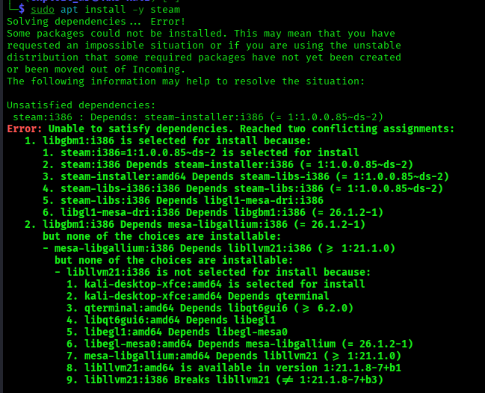Click the 'steam-libs:i386 Depends libgl1-mesa-dri:i386' line
This screenshot has width=485, height=393.
183,200
